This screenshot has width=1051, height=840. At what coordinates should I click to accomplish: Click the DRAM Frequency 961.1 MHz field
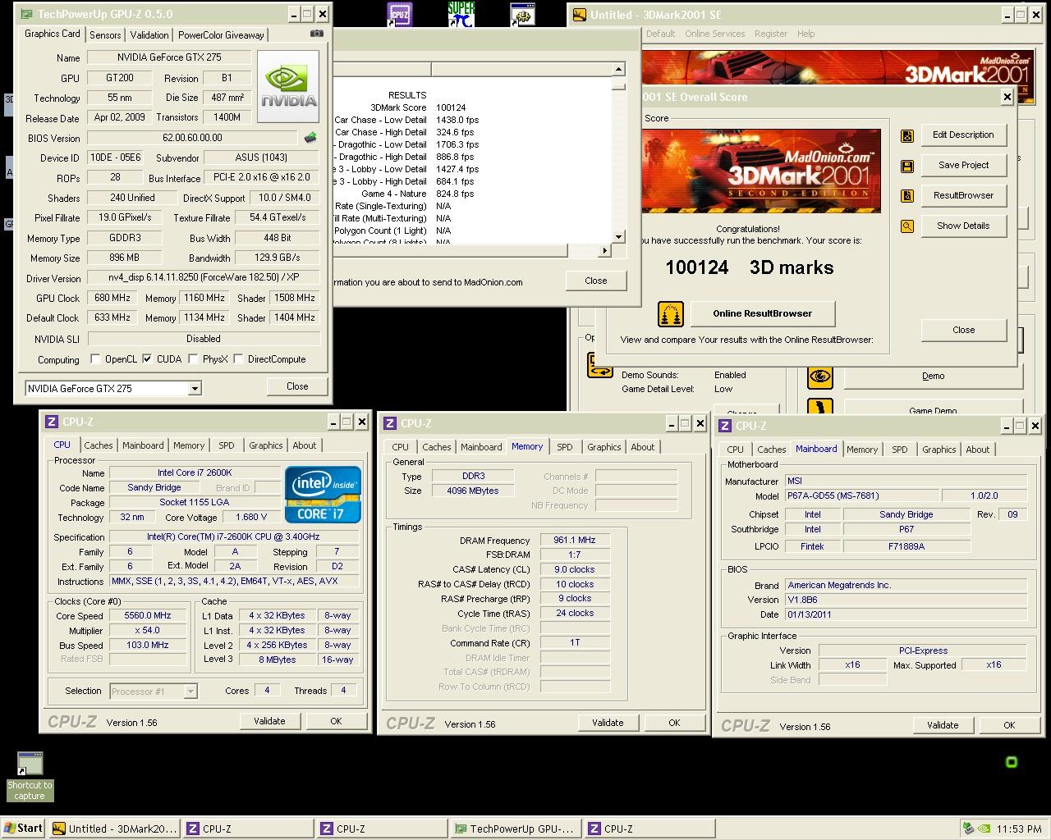(574, 540)
